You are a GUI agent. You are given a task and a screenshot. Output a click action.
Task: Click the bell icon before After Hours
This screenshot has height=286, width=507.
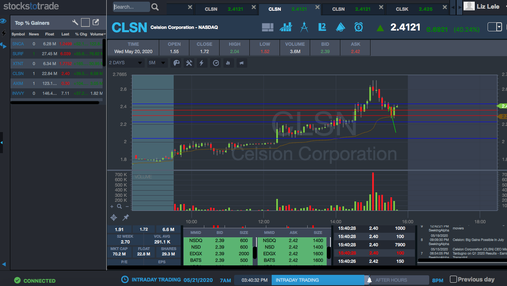tap(369, 280)
